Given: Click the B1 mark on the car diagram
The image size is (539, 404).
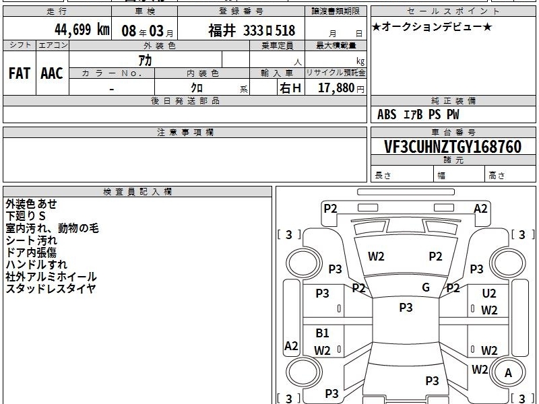Looking at the screenshot, I should point(322,333).
